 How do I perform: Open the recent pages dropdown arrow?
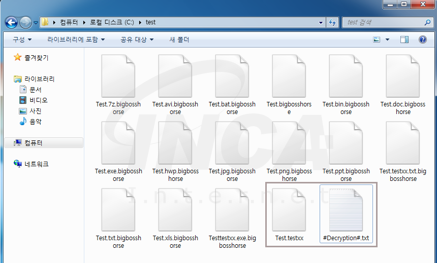[36, 23]
